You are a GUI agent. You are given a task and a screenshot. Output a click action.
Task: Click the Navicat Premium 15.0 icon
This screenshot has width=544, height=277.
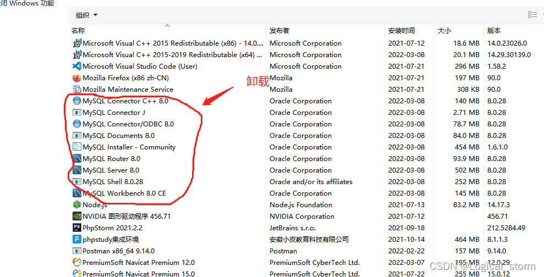point(76,274)
